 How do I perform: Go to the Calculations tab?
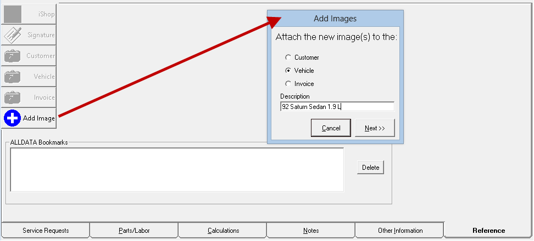tap(223, 231)
